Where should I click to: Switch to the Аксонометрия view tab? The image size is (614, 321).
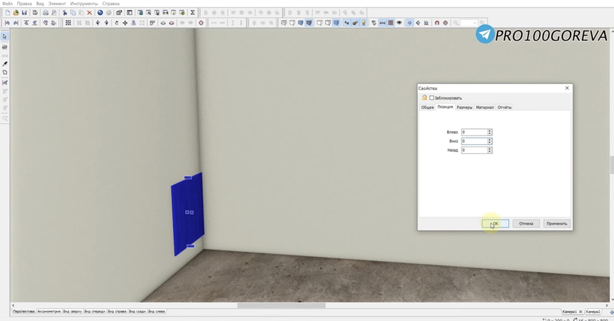click(49, 312)
